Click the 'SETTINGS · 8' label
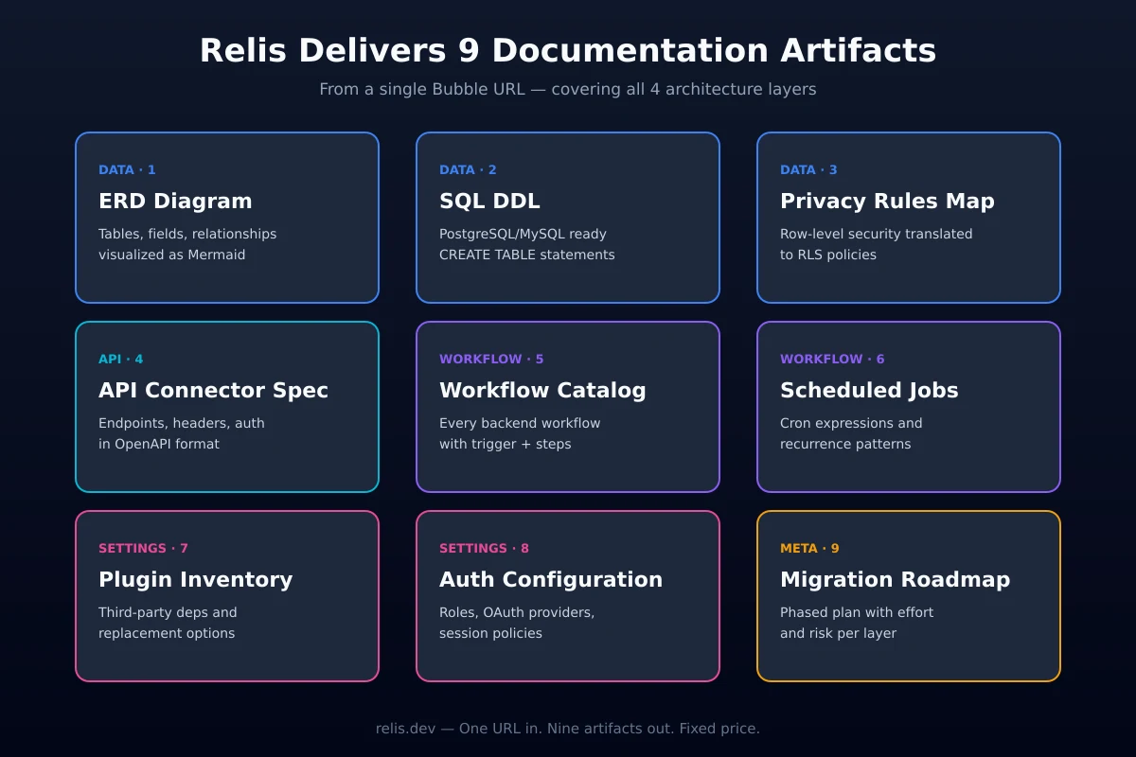This screenshot has width=1136, height=757. [x=484, y=549]
